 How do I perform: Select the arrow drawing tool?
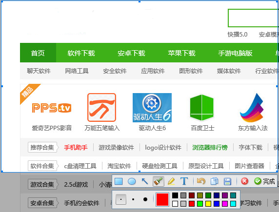pos(145,181)
